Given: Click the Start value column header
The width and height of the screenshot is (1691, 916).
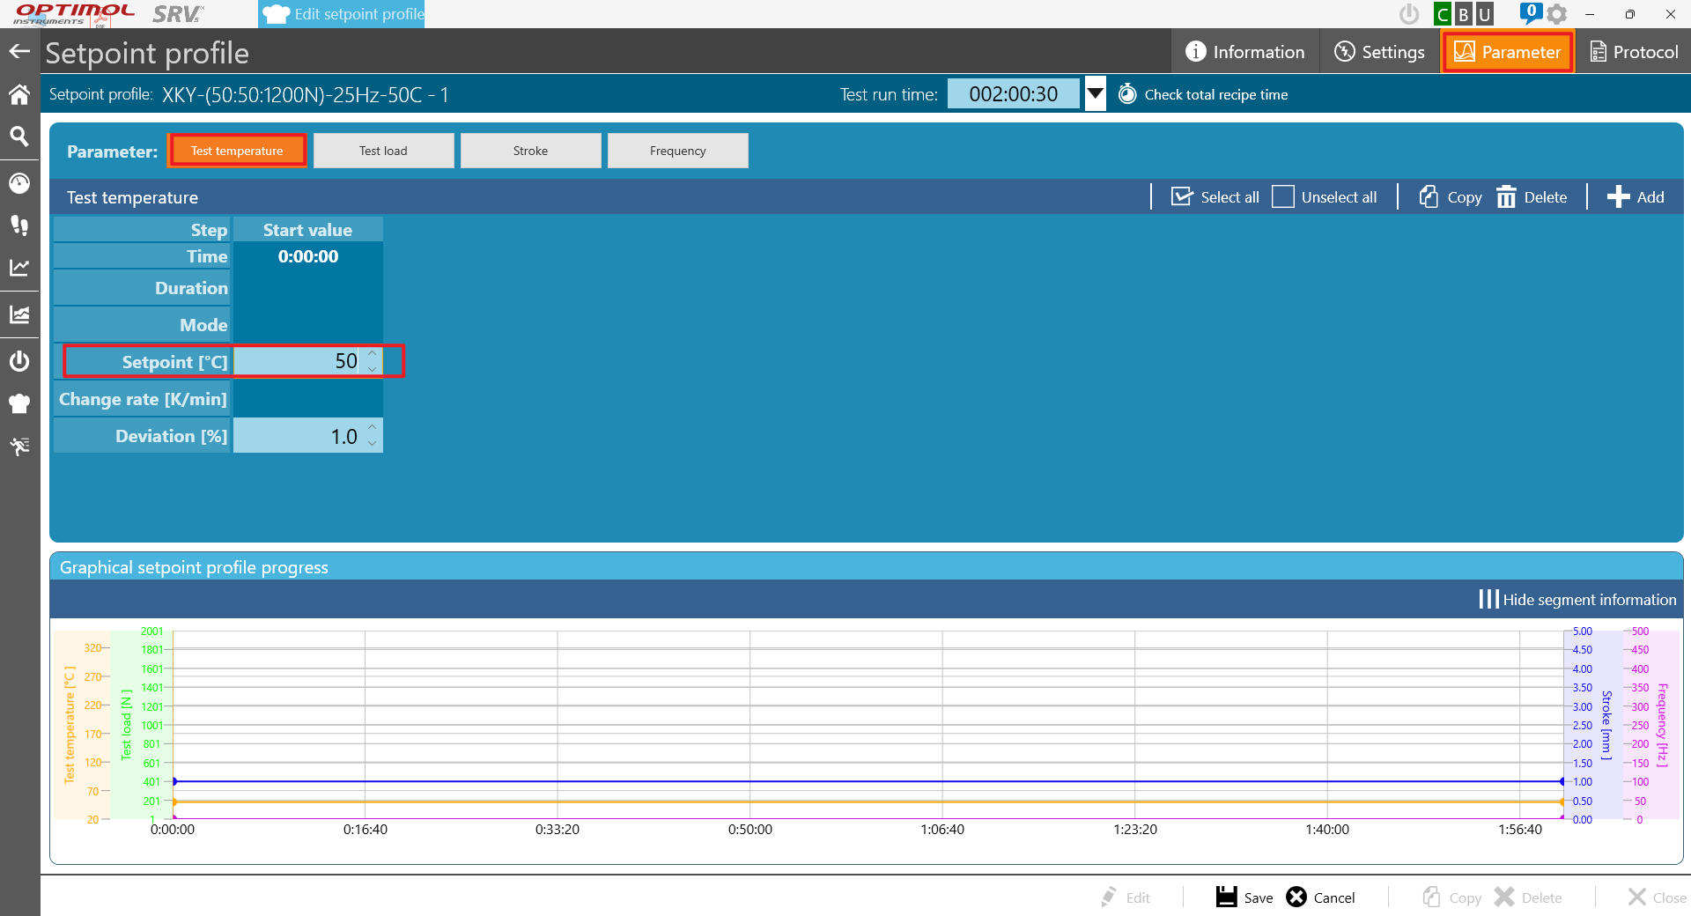Looking at the screenshot, I should (307, 230).
